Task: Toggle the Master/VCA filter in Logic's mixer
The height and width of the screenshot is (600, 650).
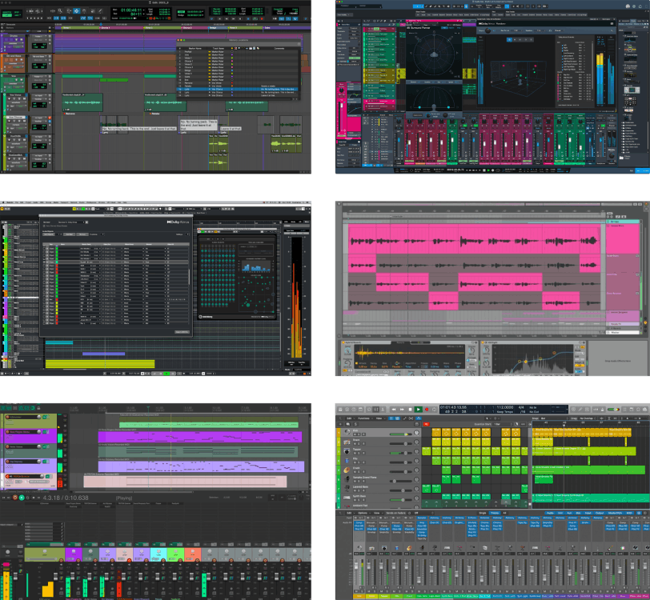Action: [x=615, y=513]
